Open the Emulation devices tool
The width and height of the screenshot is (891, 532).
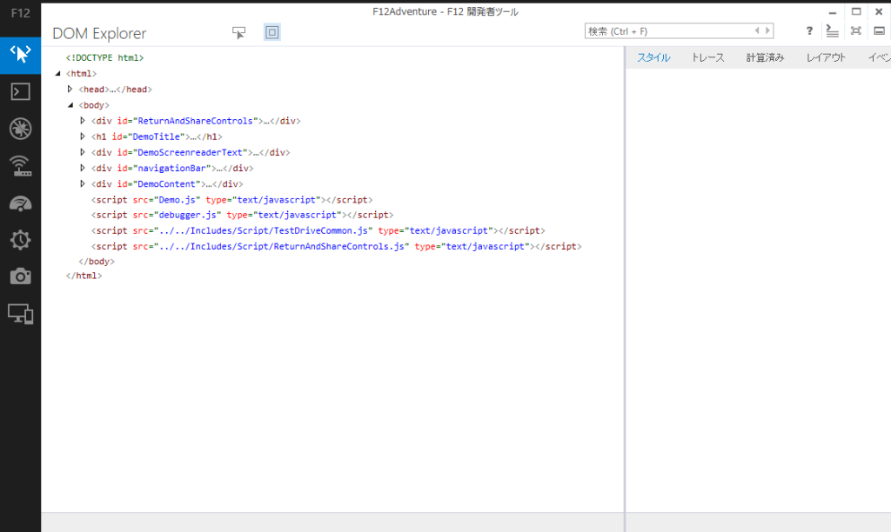click(21, 314)
